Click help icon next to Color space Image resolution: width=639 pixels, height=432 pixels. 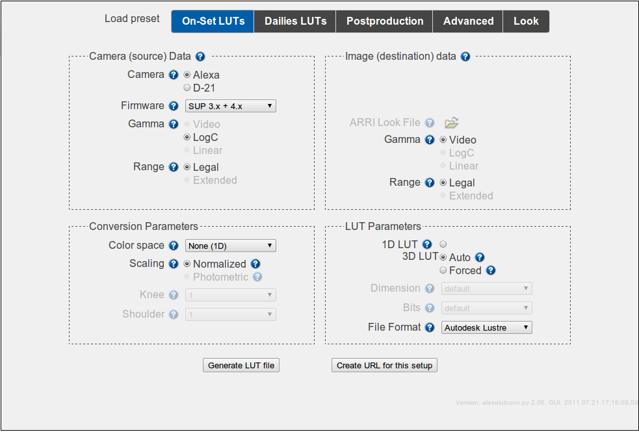(x=174, y=246)
